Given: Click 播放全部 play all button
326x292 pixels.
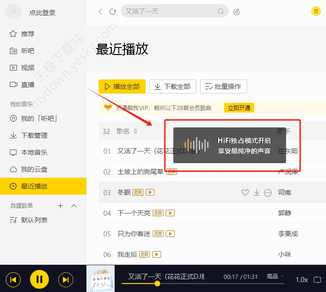Looking at the screenshot, I should tap(122, 87).
